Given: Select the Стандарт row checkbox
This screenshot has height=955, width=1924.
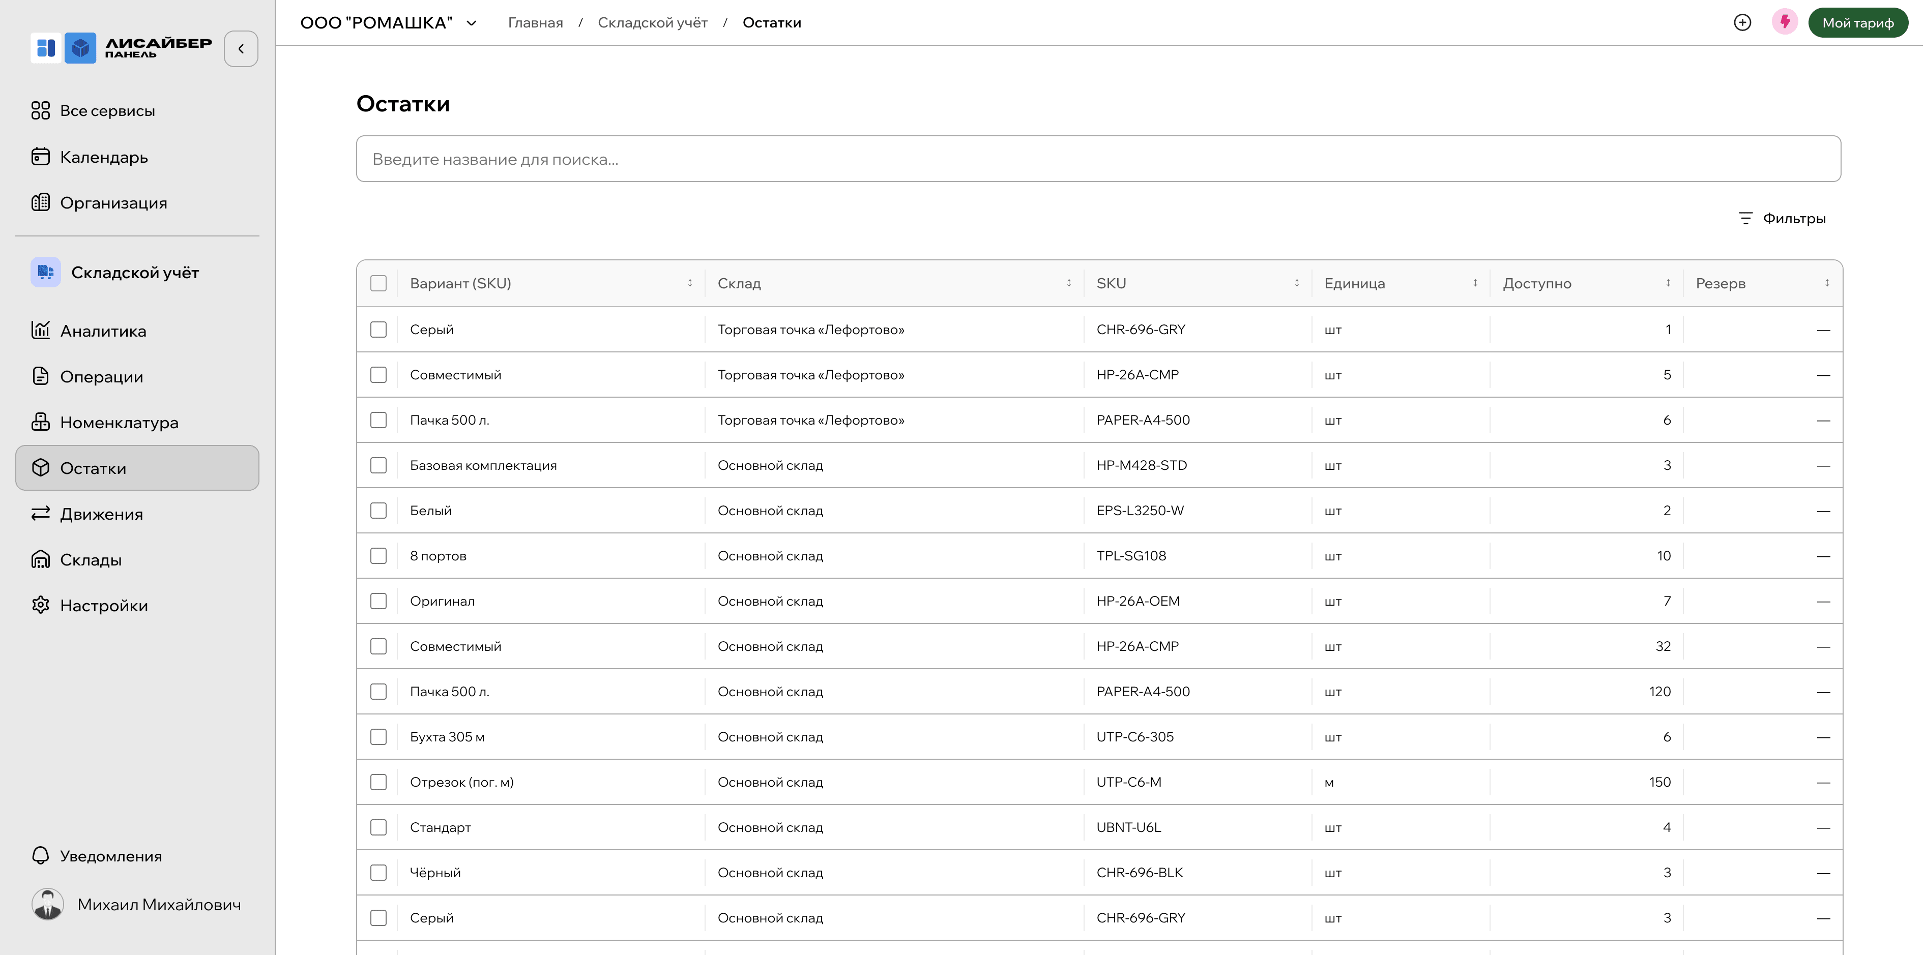Looking at the screenshot, I should [x=378, y=827].
